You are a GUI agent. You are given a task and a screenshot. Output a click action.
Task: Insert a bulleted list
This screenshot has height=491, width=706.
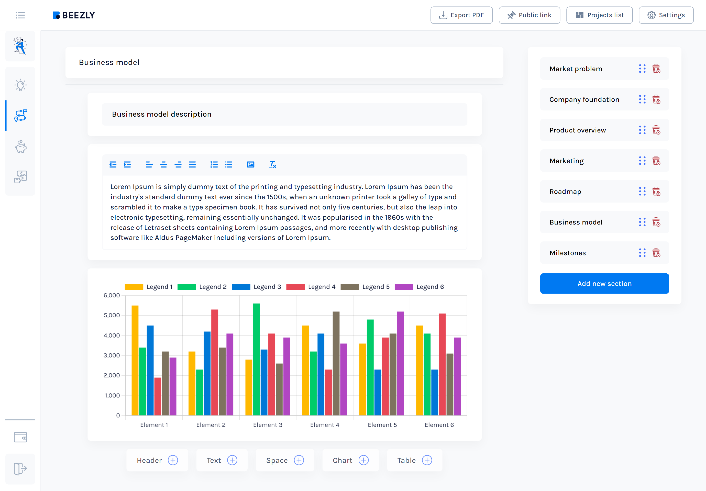(228, 164)
